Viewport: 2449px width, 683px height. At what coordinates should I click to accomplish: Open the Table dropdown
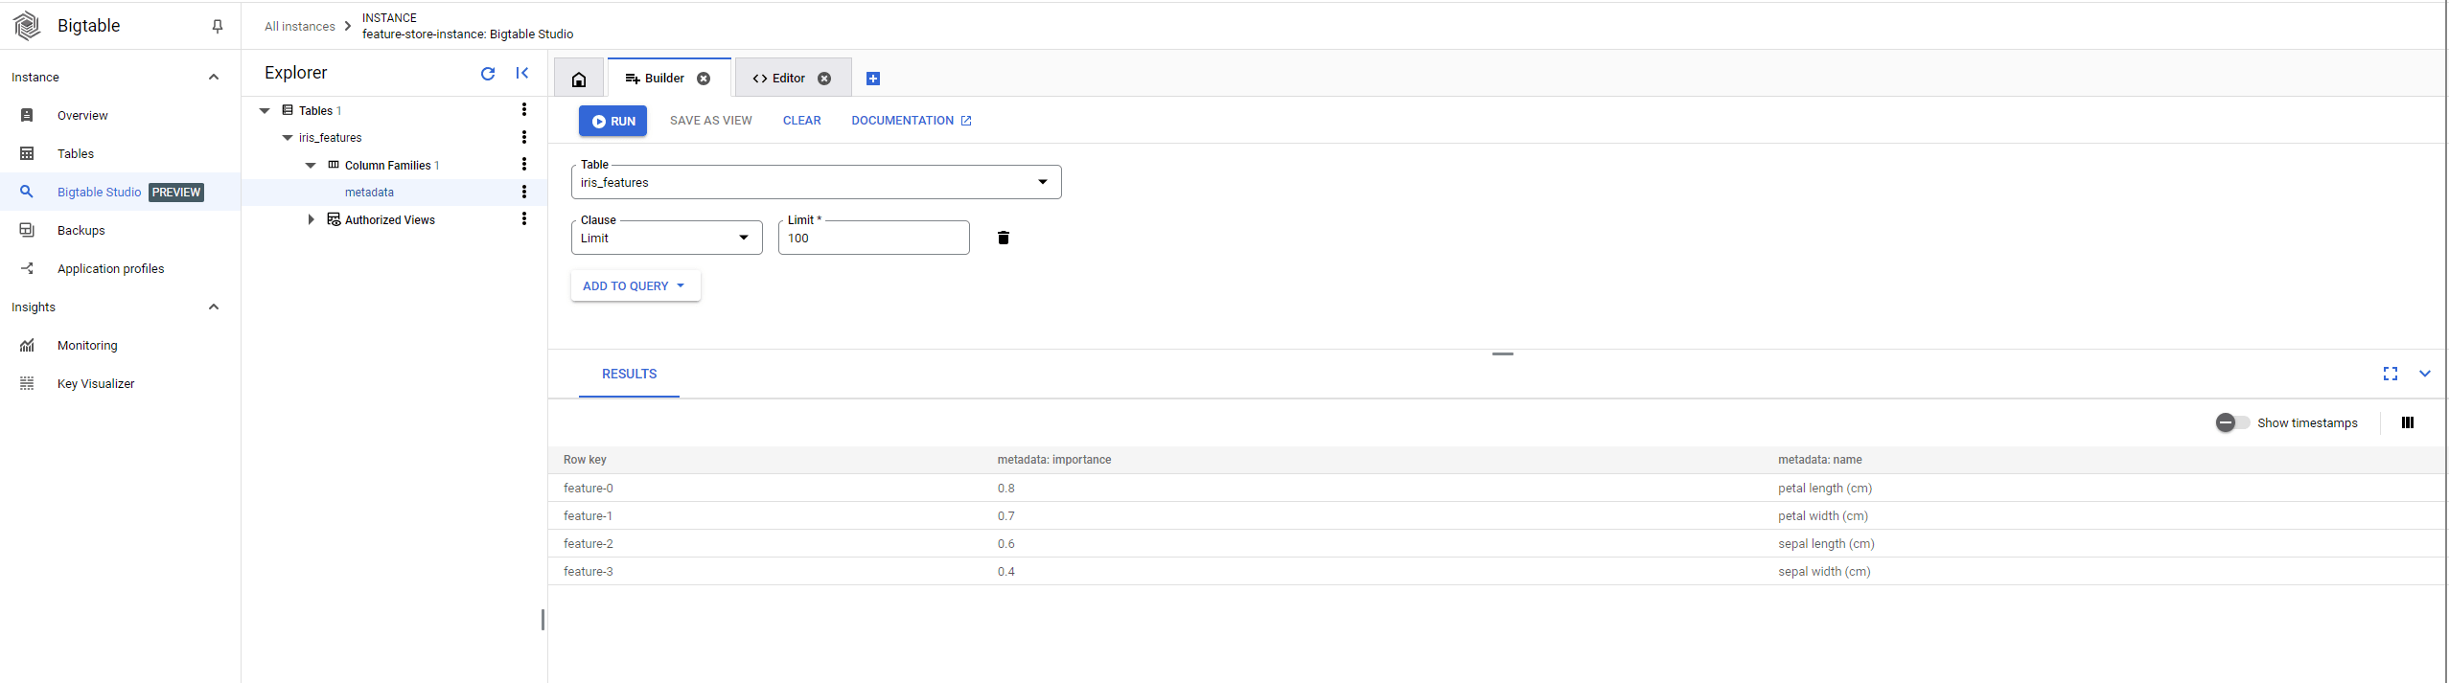(817, 182)
